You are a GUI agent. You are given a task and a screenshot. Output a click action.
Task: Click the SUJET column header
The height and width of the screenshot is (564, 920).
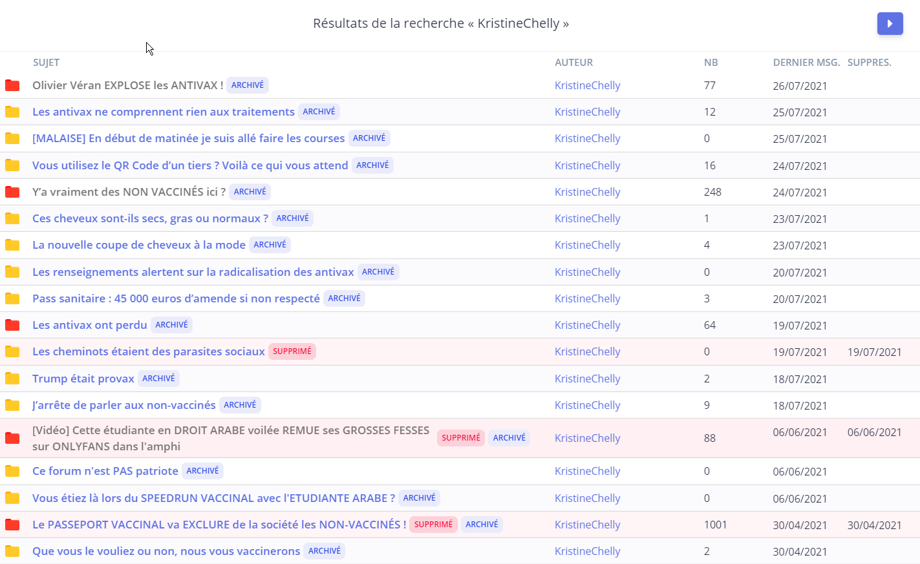(x=46, y=63)
